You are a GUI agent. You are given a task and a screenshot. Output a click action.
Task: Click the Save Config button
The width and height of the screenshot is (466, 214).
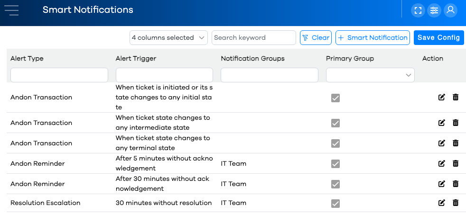(438, 38)
